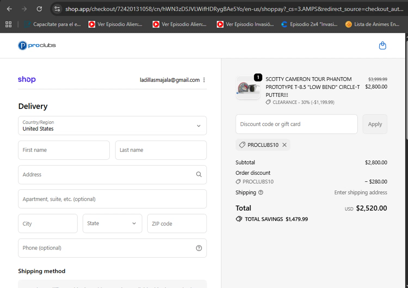Open the proclubs logo link
Image resolution: width=408 pixels, height=288 pixels.
click(37, 45)
